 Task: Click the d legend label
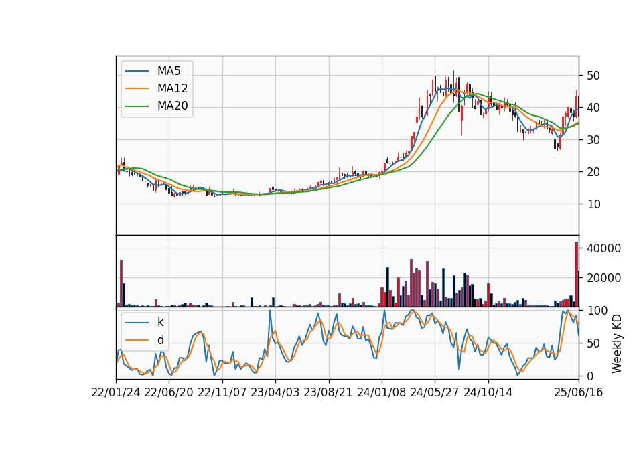click(160, 340)
